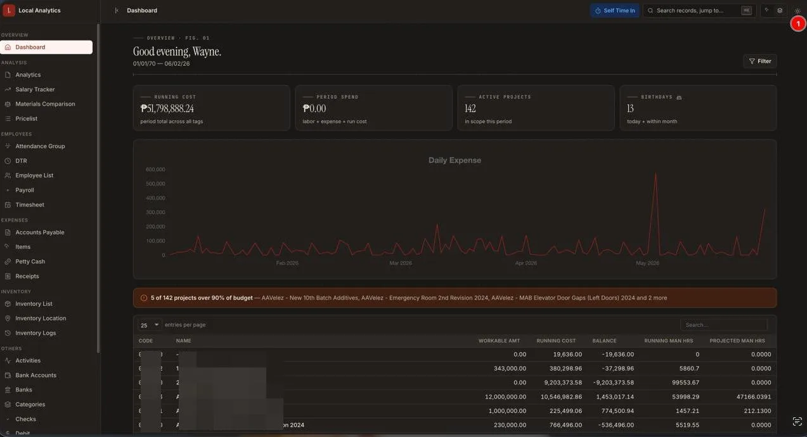Image resolution: width=807 pixels, height=437 pixels.
Task: Open Payroll in the sidebar
Action: (46, 190)
